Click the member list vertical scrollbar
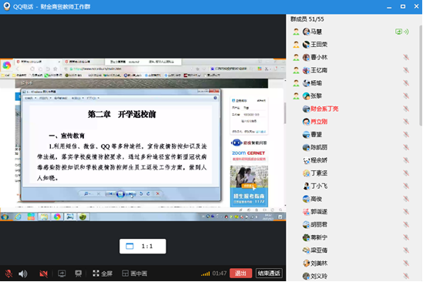Image resolution: width=423 pixels, height=282 pixels. 421,76
